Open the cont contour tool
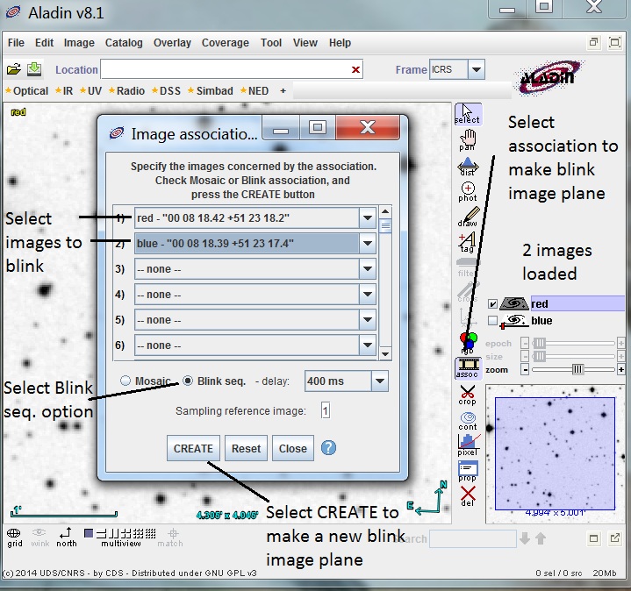This screenshot has width=631, height=591. click(x=468, y=421)
